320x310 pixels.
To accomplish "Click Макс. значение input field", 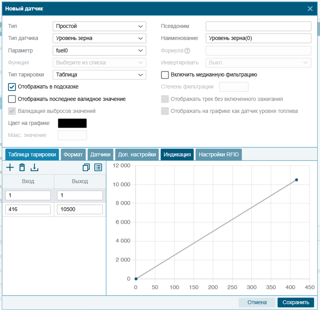I will pos(72,135).
